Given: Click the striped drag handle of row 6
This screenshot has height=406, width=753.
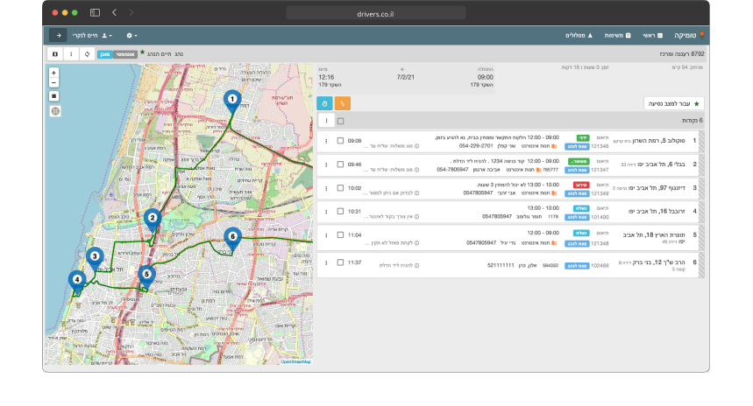Looking at the screenshot, I should [701, 265].
